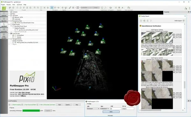
Task: Open the rayCloud menu in menu bar
Action: (x=19, y=5)
